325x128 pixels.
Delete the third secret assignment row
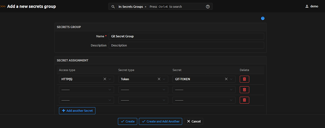pos(244,100)
